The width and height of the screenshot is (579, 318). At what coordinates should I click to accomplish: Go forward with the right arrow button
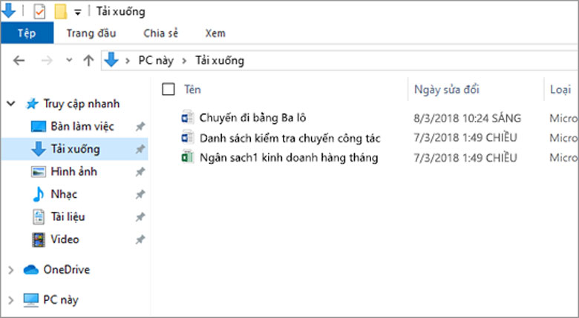[x=47, y=60]
